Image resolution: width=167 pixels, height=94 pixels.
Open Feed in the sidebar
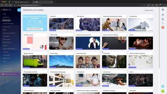coord(4,30)
